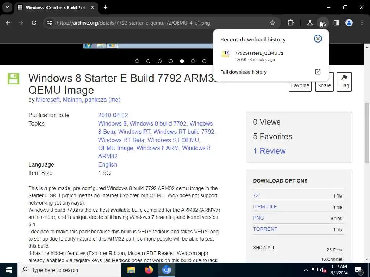Viewport: 370px width, 277px height.
Task: Expand the PNG download option
Action: pyautogui.click(x=258, y=218)
